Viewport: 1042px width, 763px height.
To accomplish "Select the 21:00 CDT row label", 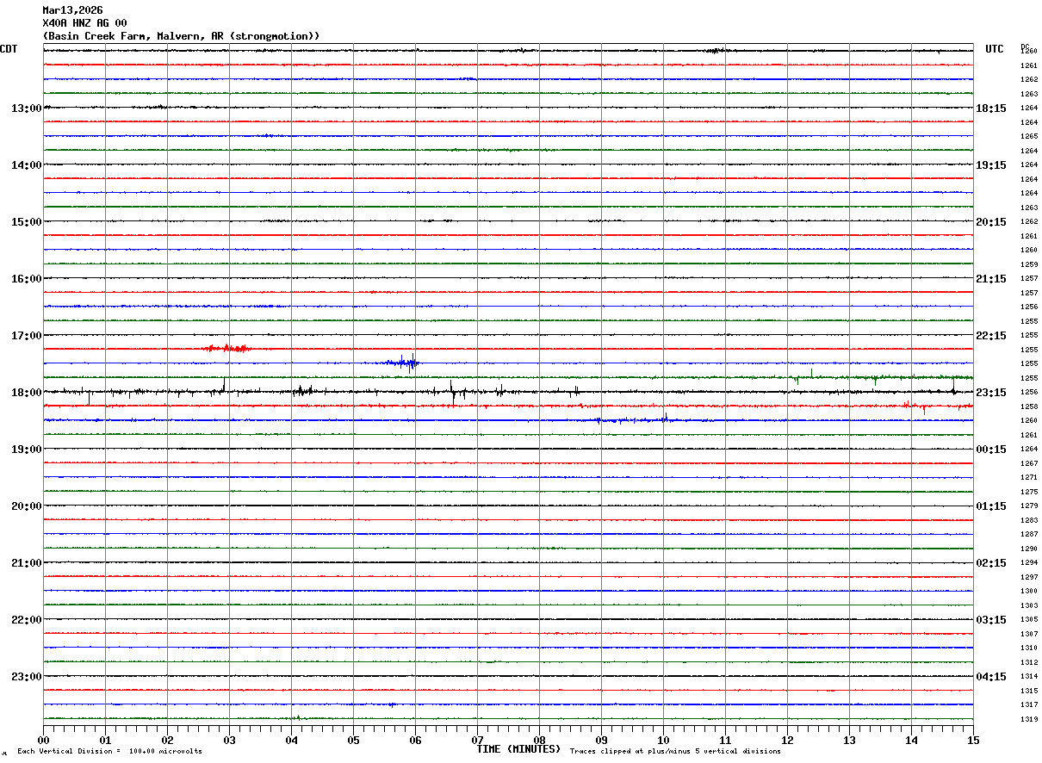I will [27, 563].
